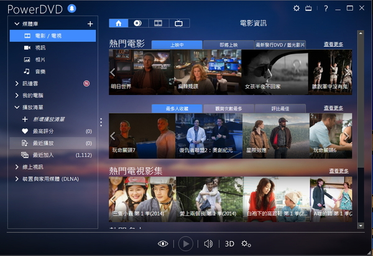Click the sidebar splitter three-dots handle
Screen dimensions: 373x256
pyautogui.click(x=101, y=122)
